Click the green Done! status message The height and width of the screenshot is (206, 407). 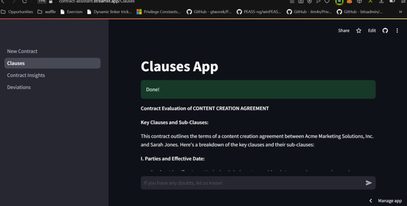258,89
